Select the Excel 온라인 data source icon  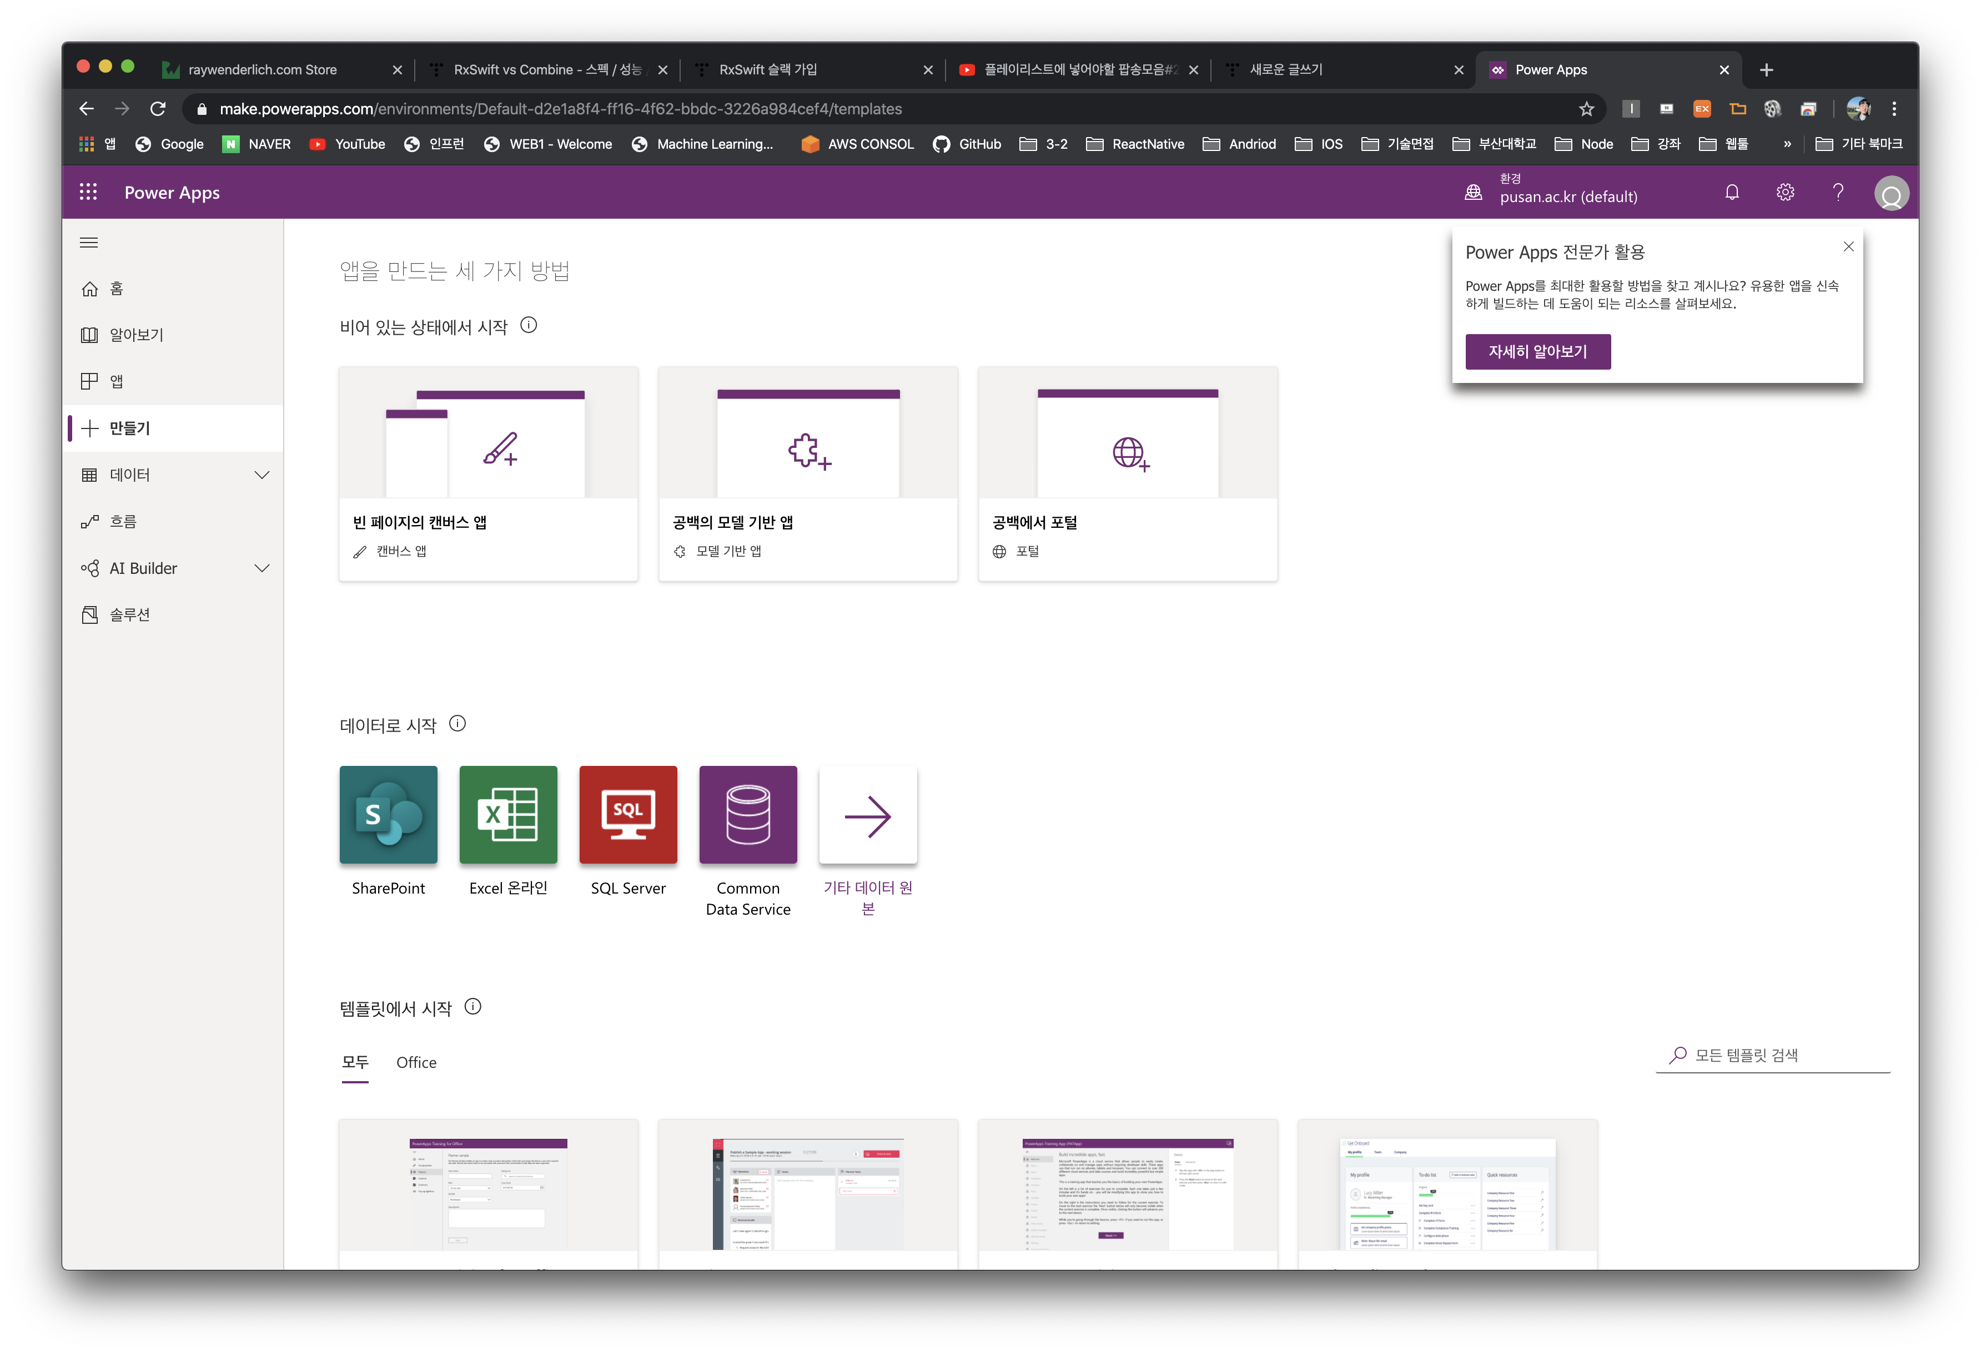point(508,814)
